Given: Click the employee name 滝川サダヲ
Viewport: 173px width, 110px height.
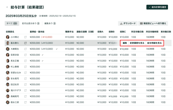Looking at the screenshot, I should click(16, 90).
